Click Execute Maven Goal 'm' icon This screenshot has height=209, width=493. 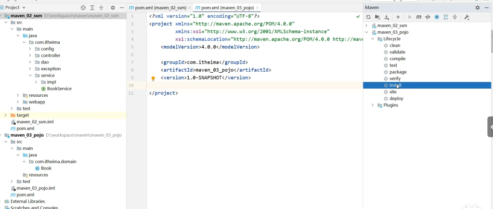[x=419, y=17]
